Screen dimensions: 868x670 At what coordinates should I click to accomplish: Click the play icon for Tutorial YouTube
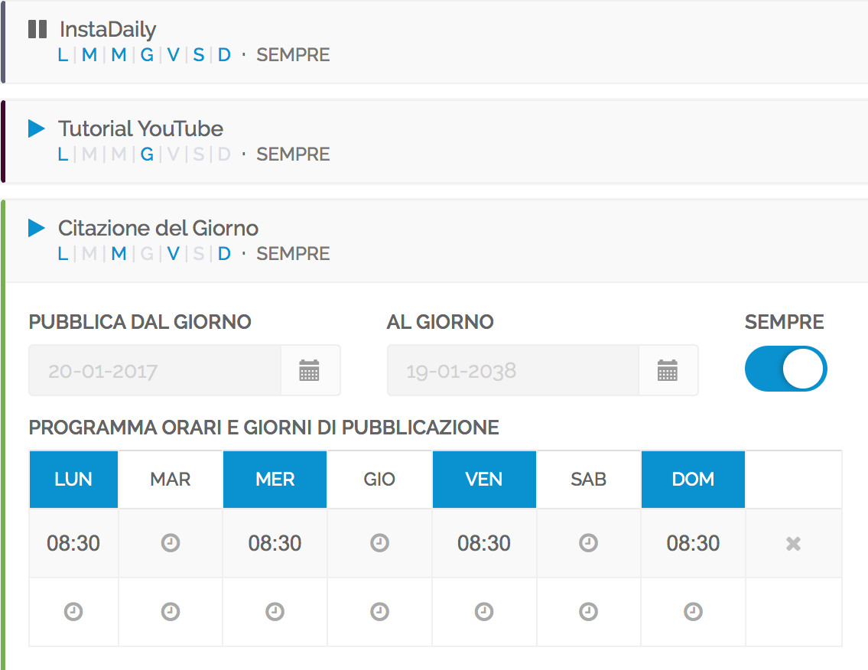coord(36,128)
